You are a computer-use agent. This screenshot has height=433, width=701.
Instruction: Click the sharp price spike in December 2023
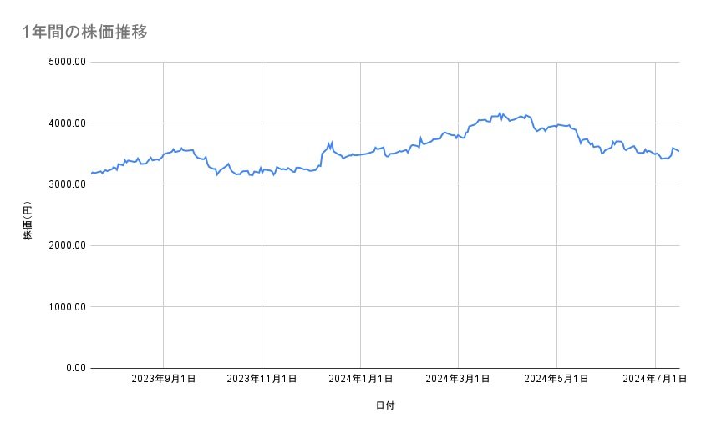[x=332, y=142]
